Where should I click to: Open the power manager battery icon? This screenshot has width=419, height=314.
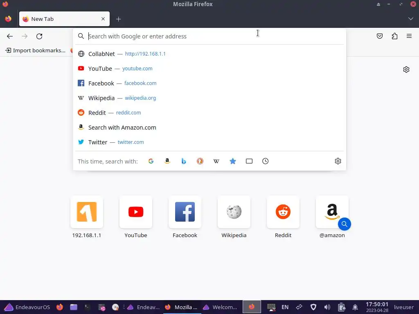pyautogui.click(x=341, y=307)
